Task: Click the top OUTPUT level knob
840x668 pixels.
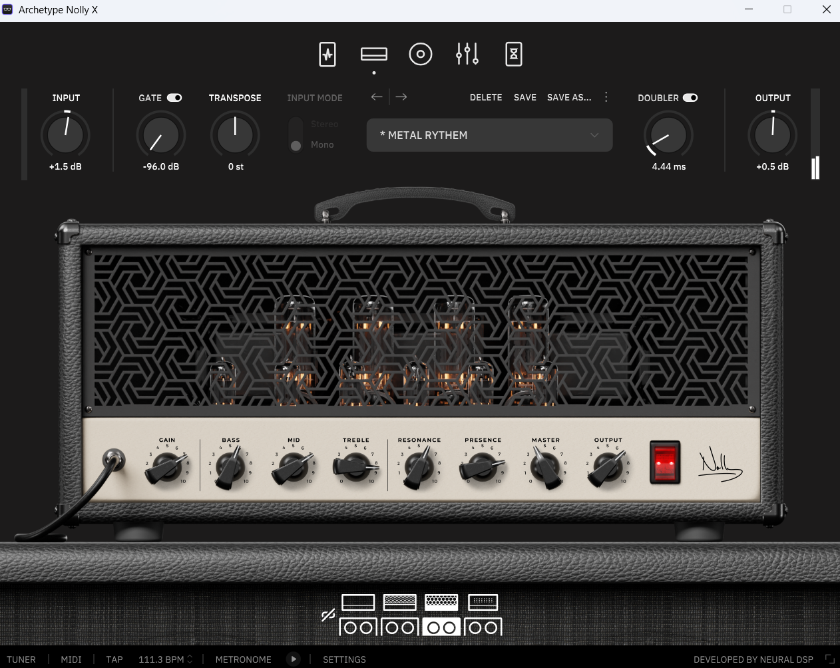Action: [x=773, y=134]
